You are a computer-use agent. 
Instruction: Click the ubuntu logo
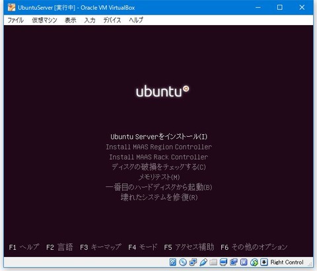pyautogui.click(x=162, y=91)
